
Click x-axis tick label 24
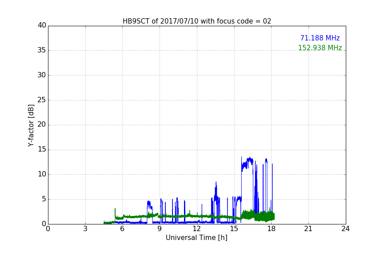346,229
